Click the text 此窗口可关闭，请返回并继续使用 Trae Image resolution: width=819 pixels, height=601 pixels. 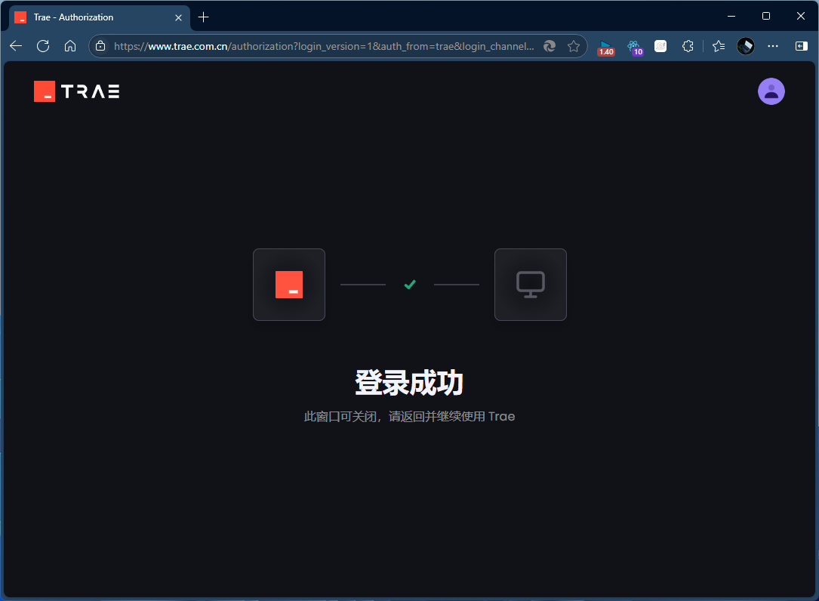409,417
